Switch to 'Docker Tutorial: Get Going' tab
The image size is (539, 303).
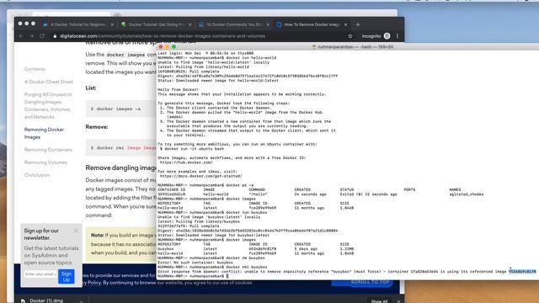157,24
